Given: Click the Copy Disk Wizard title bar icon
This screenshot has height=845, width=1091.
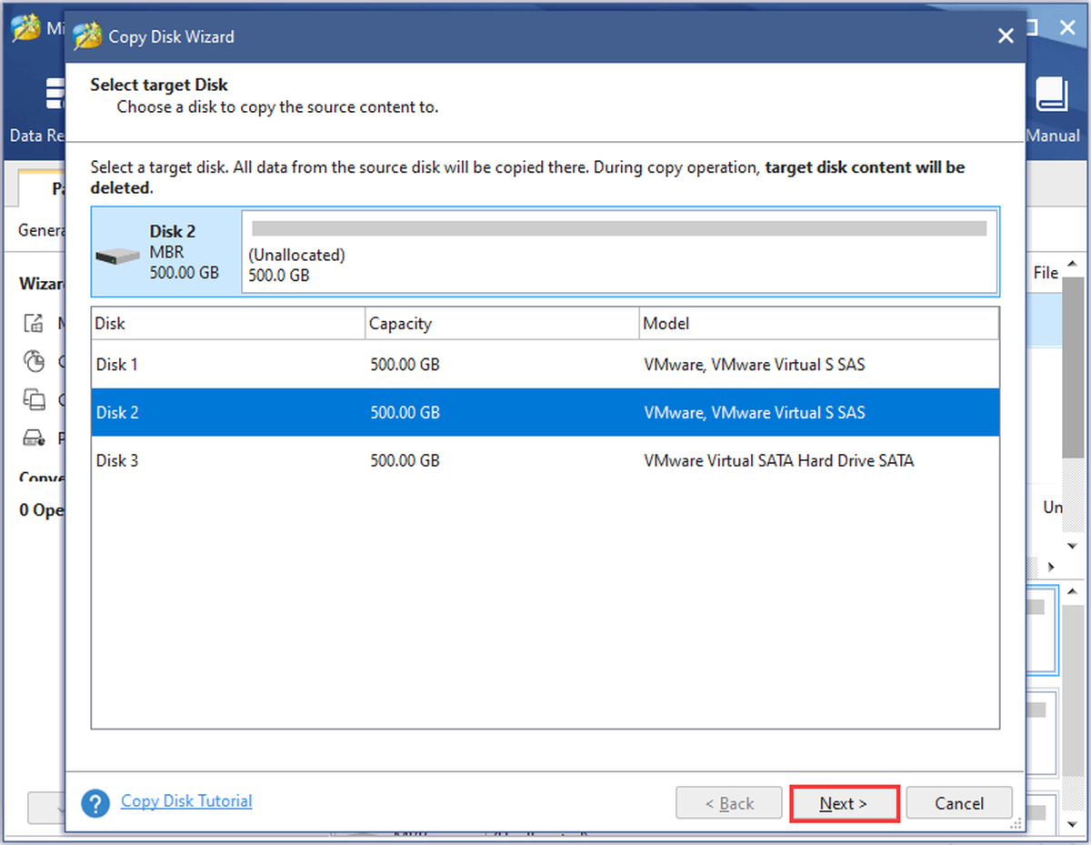Looking at the screenshot, I should pyautogui.click(x=86, y=36).
